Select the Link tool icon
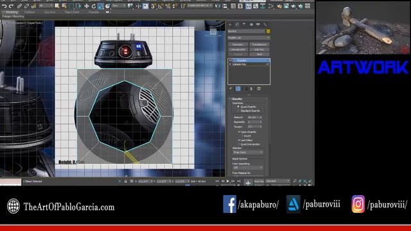This screenshot has width=411, height=231. click(x=19, y=6)
